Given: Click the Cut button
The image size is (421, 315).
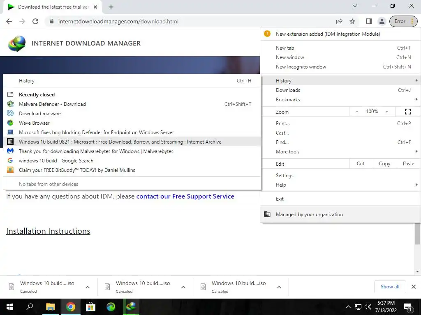Looking at the screenshot, I should (361, 164).
